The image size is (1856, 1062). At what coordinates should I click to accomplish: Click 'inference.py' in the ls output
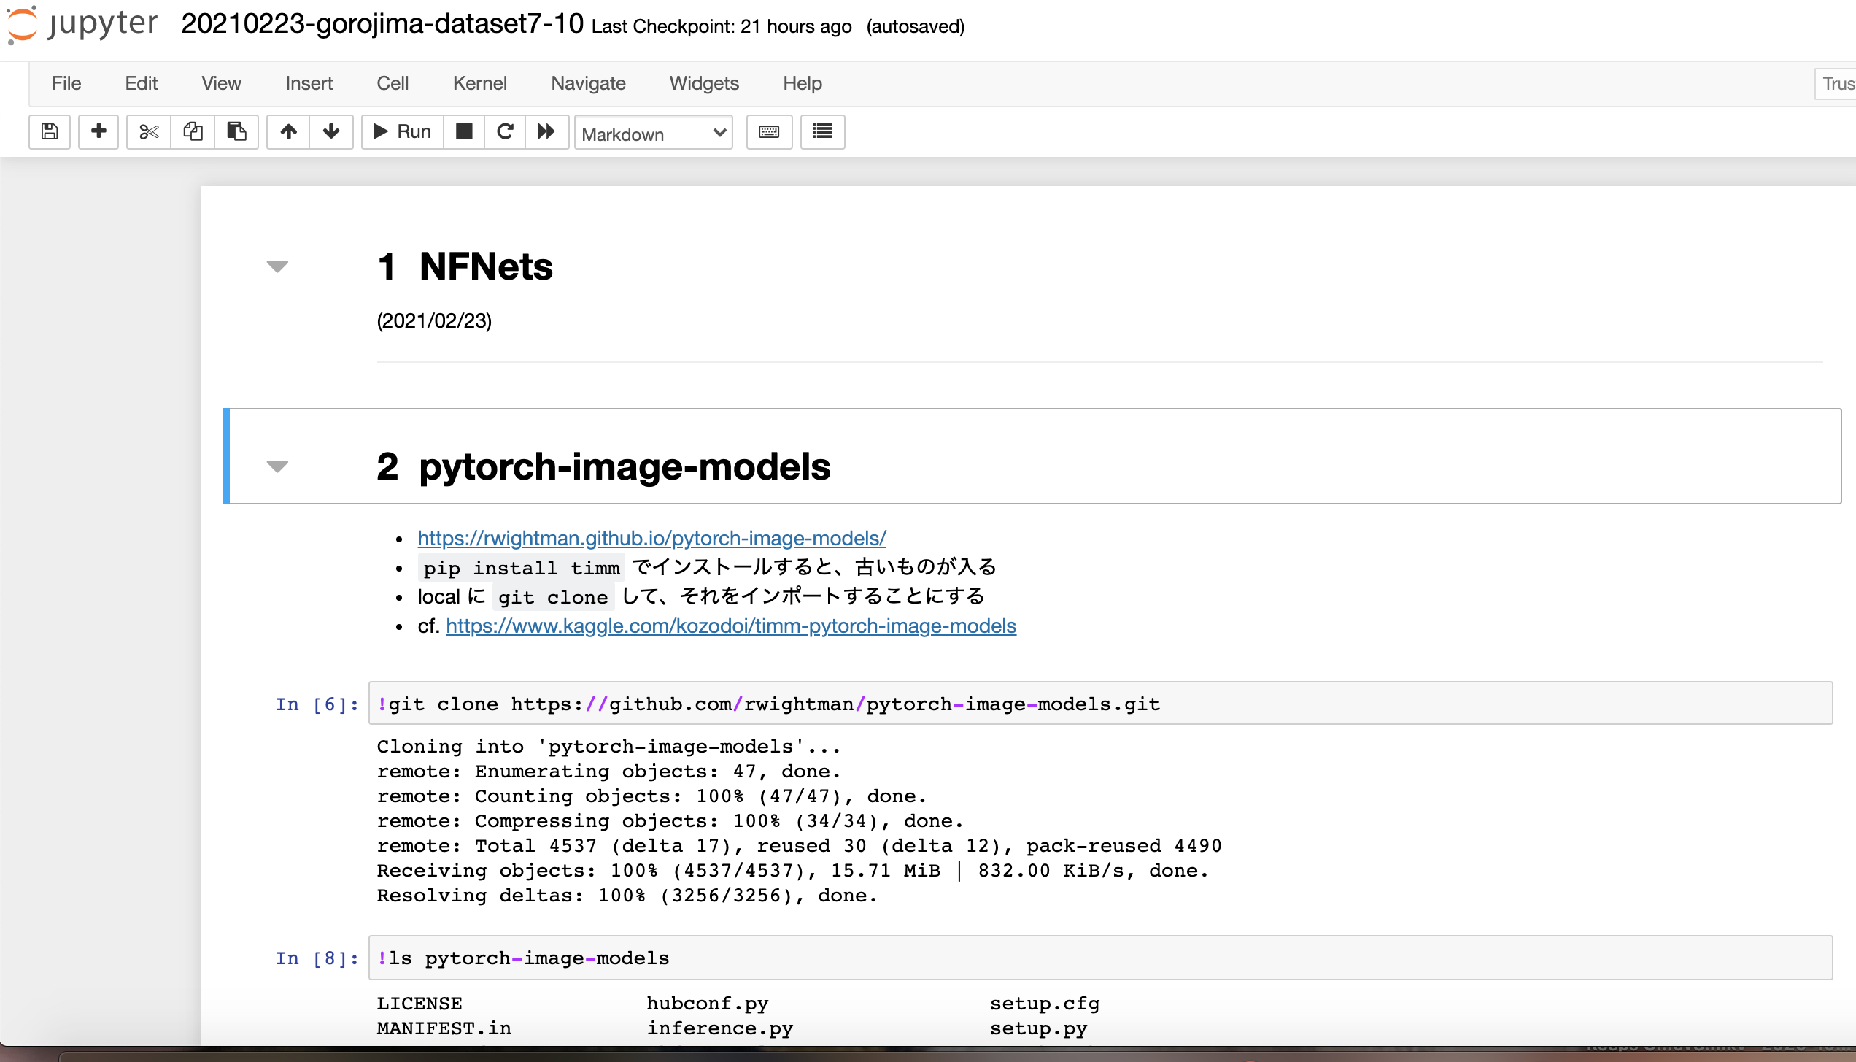pos(720,1028)
